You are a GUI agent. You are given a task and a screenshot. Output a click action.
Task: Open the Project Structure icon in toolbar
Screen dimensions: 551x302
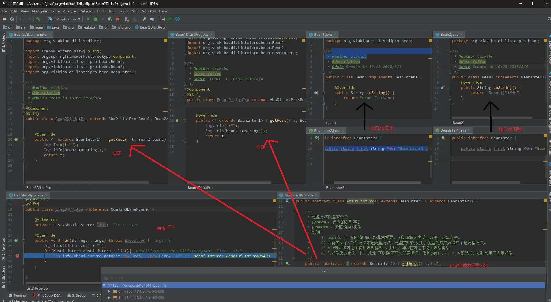[x=152, y=19]
